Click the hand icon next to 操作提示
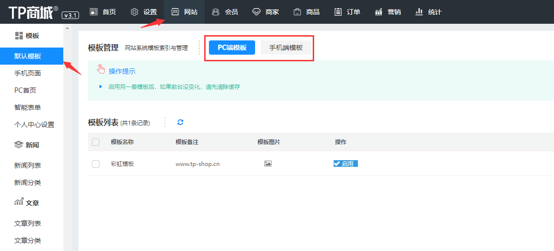554x251 pixels. point(101,70)
